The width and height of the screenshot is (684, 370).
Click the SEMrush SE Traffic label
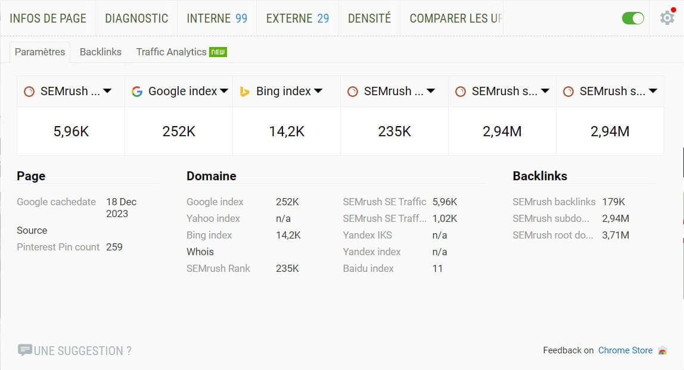384,202
